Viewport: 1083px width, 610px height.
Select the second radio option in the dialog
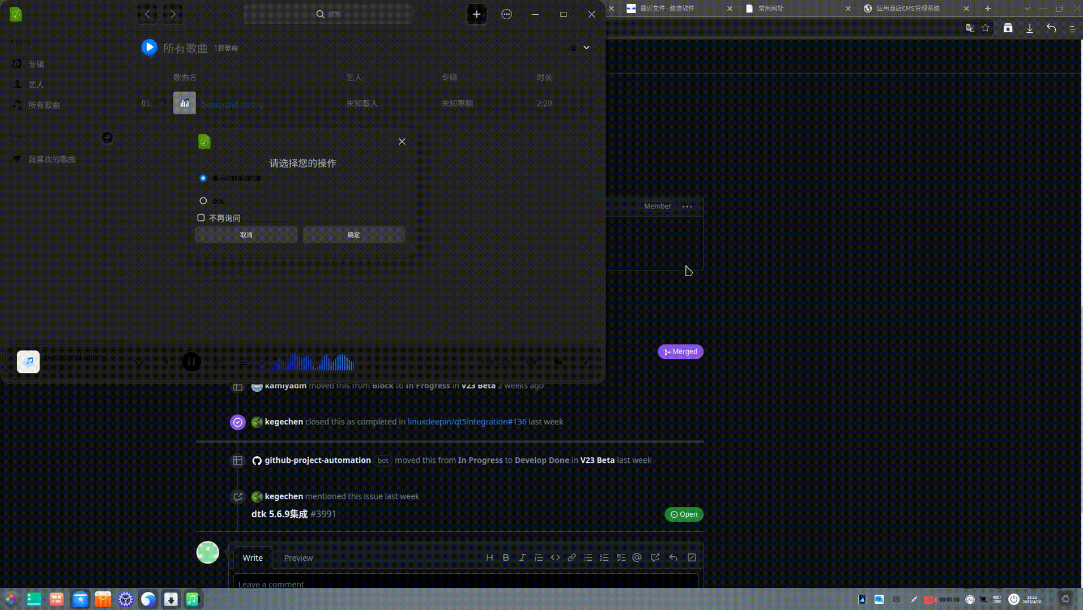(203, 201)
